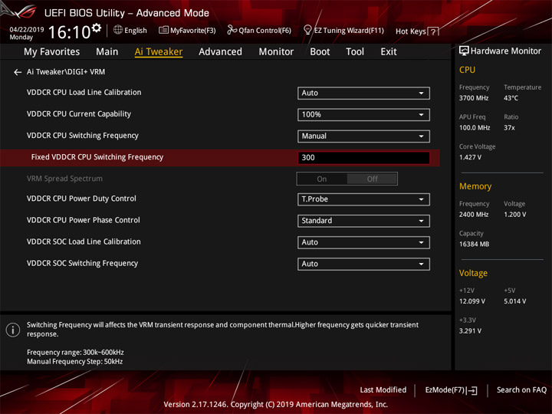552x414 pixels.
Task: Turn VRM Spread Spectrum Off
Action: pos(372,179)
